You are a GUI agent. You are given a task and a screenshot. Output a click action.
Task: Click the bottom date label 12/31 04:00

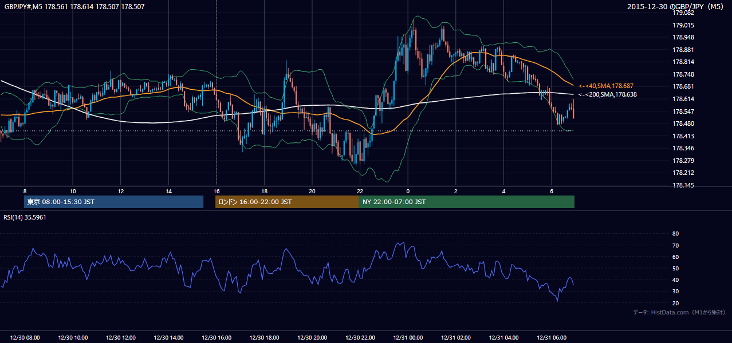click(x=503, y=338)
